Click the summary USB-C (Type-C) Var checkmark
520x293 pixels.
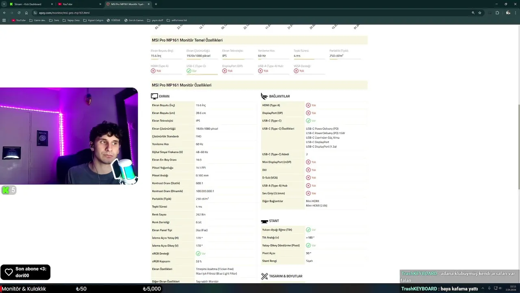coord(189,71)
